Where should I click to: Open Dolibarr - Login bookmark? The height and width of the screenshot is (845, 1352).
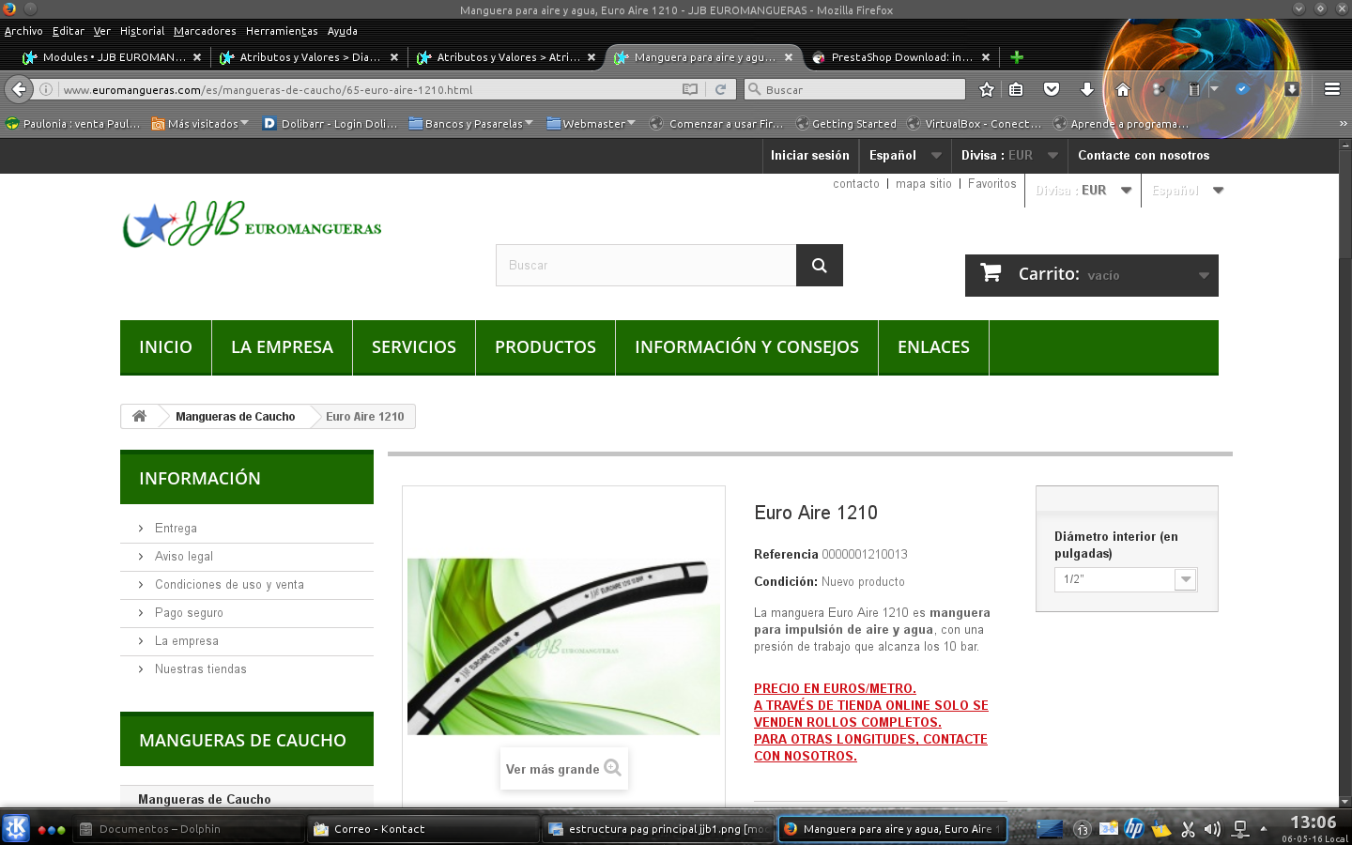click(330, 124)
